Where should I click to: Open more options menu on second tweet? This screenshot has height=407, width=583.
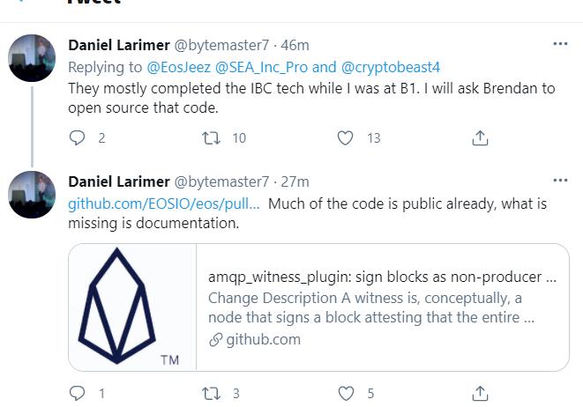(x=560, y=180)
